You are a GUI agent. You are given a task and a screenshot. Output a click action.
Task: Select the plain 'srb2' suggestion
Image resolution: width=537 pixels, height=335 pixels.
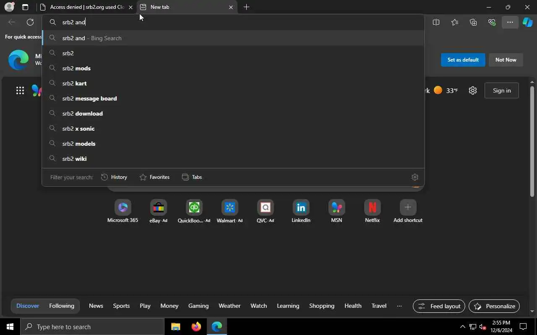233,53
